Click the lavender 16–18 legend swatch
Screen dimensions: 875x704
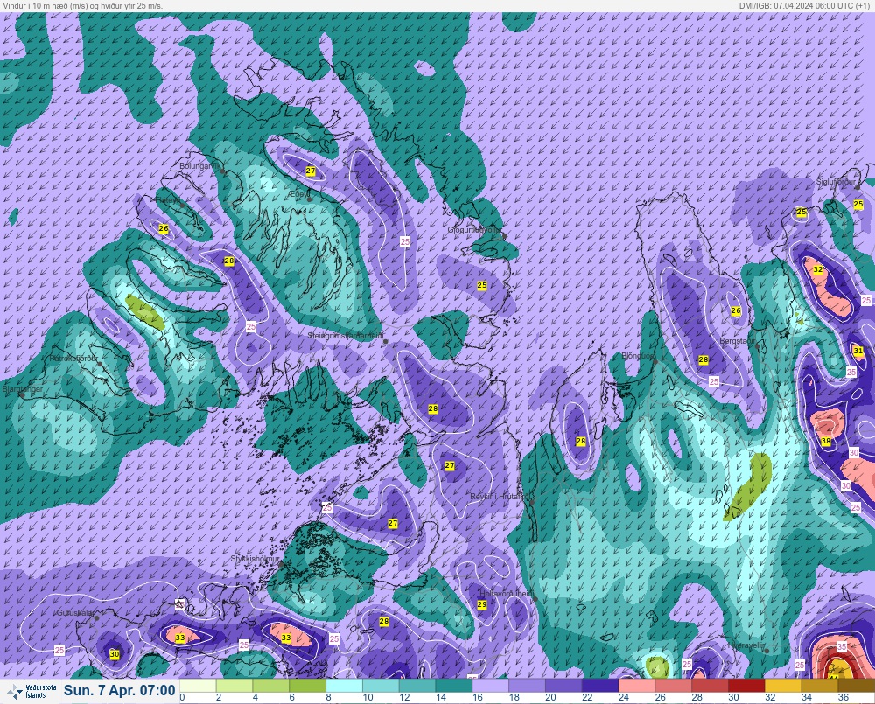(491, 686)
